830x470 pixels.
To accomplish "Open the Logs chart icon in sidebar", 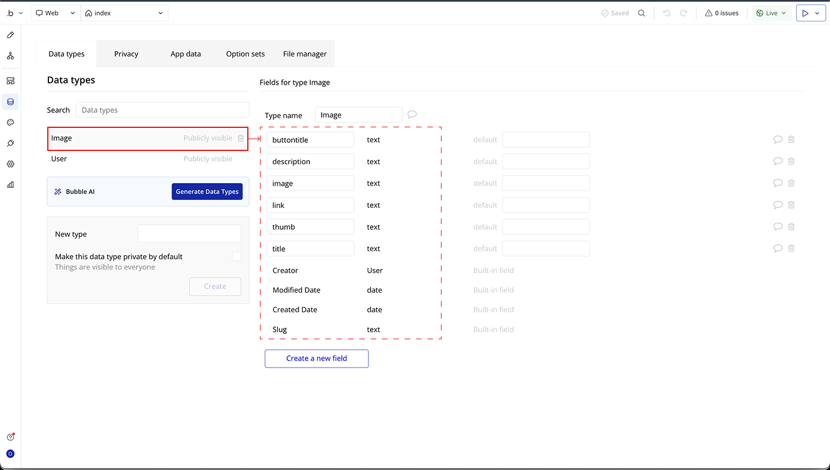I will [10, 185].
